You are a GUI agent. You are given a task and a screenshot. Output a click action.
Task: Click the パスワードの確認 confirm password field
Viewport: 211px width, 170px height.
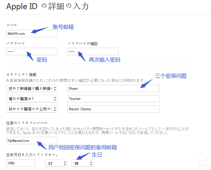pyautogui.click(x=93, y=51)
